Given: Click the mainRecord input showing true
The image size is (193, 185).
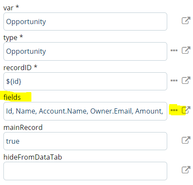Looking at the screenshot, I should [x=85, y=141].
